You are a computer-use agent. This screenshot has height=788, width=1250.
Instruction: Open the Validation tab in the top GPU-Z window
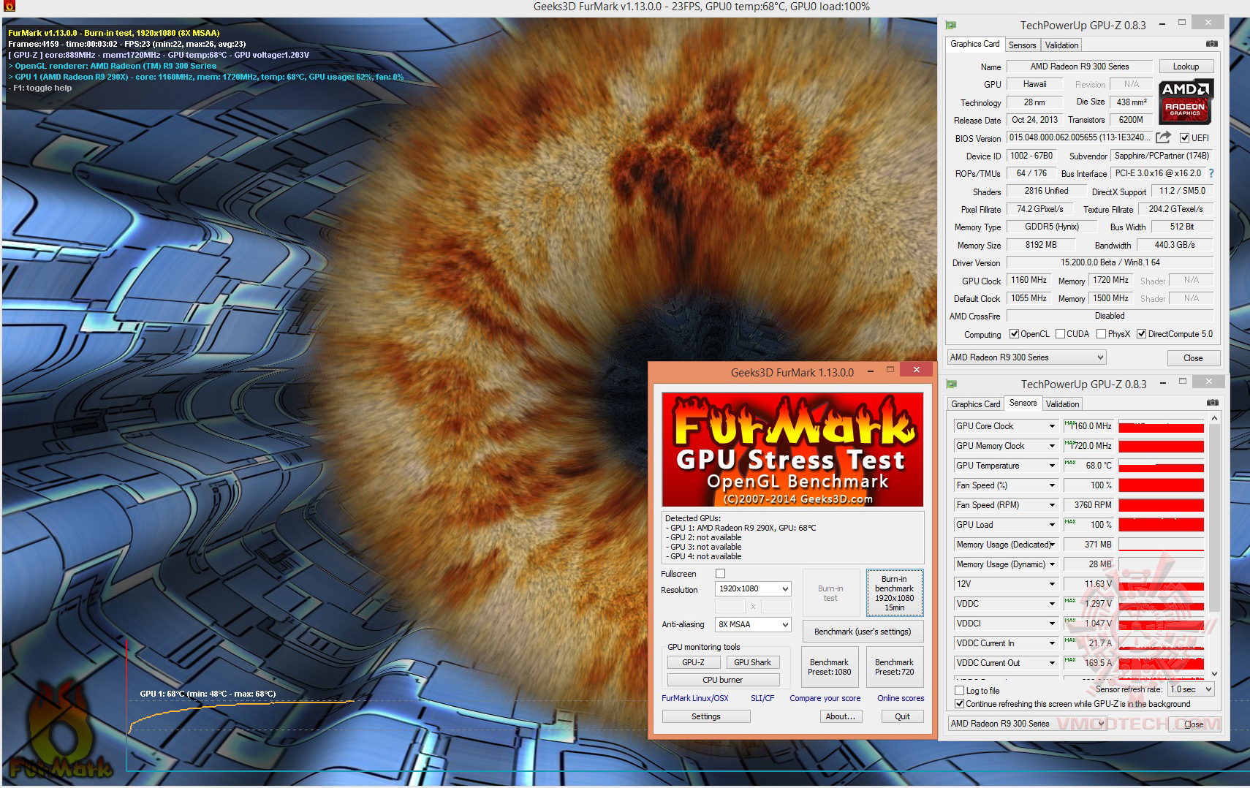pos(1061,45)
